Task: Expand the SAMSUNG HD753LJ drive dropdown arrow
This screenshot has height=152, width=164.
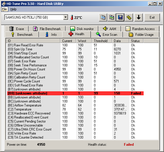Action: [65, 17]
